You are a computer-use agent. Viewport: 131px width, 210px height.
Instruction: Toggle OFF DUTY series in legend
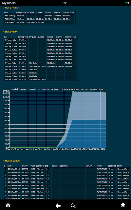pyautogui.click(x=56, y=89)
